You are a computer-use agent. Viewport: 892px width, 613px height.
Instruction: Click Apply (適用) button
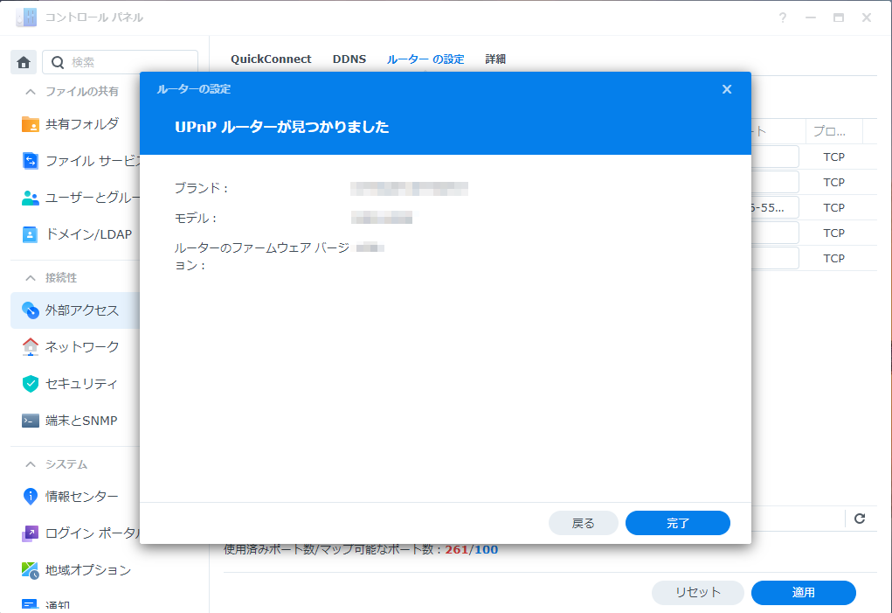click(x=803, y=593)
